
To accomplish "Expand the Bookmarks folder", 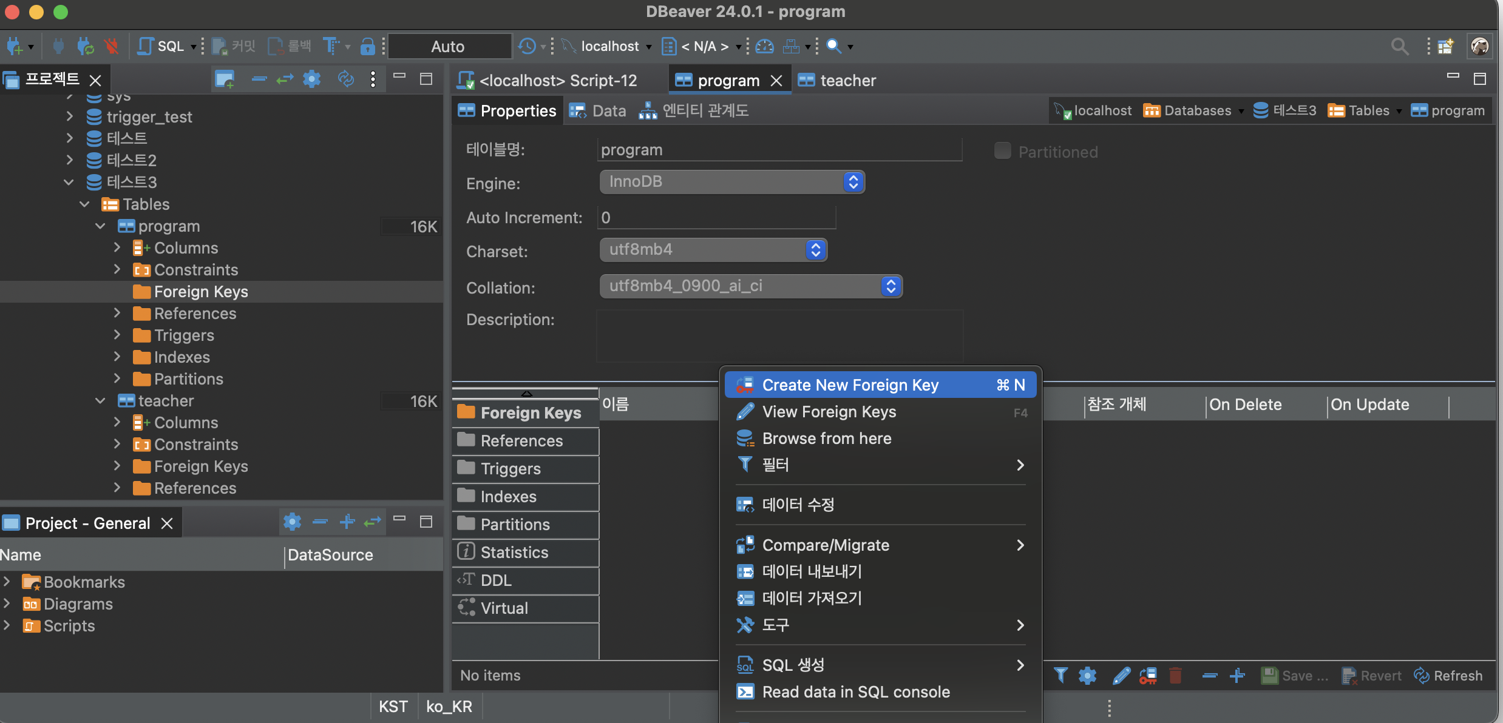I will (7, 582).
